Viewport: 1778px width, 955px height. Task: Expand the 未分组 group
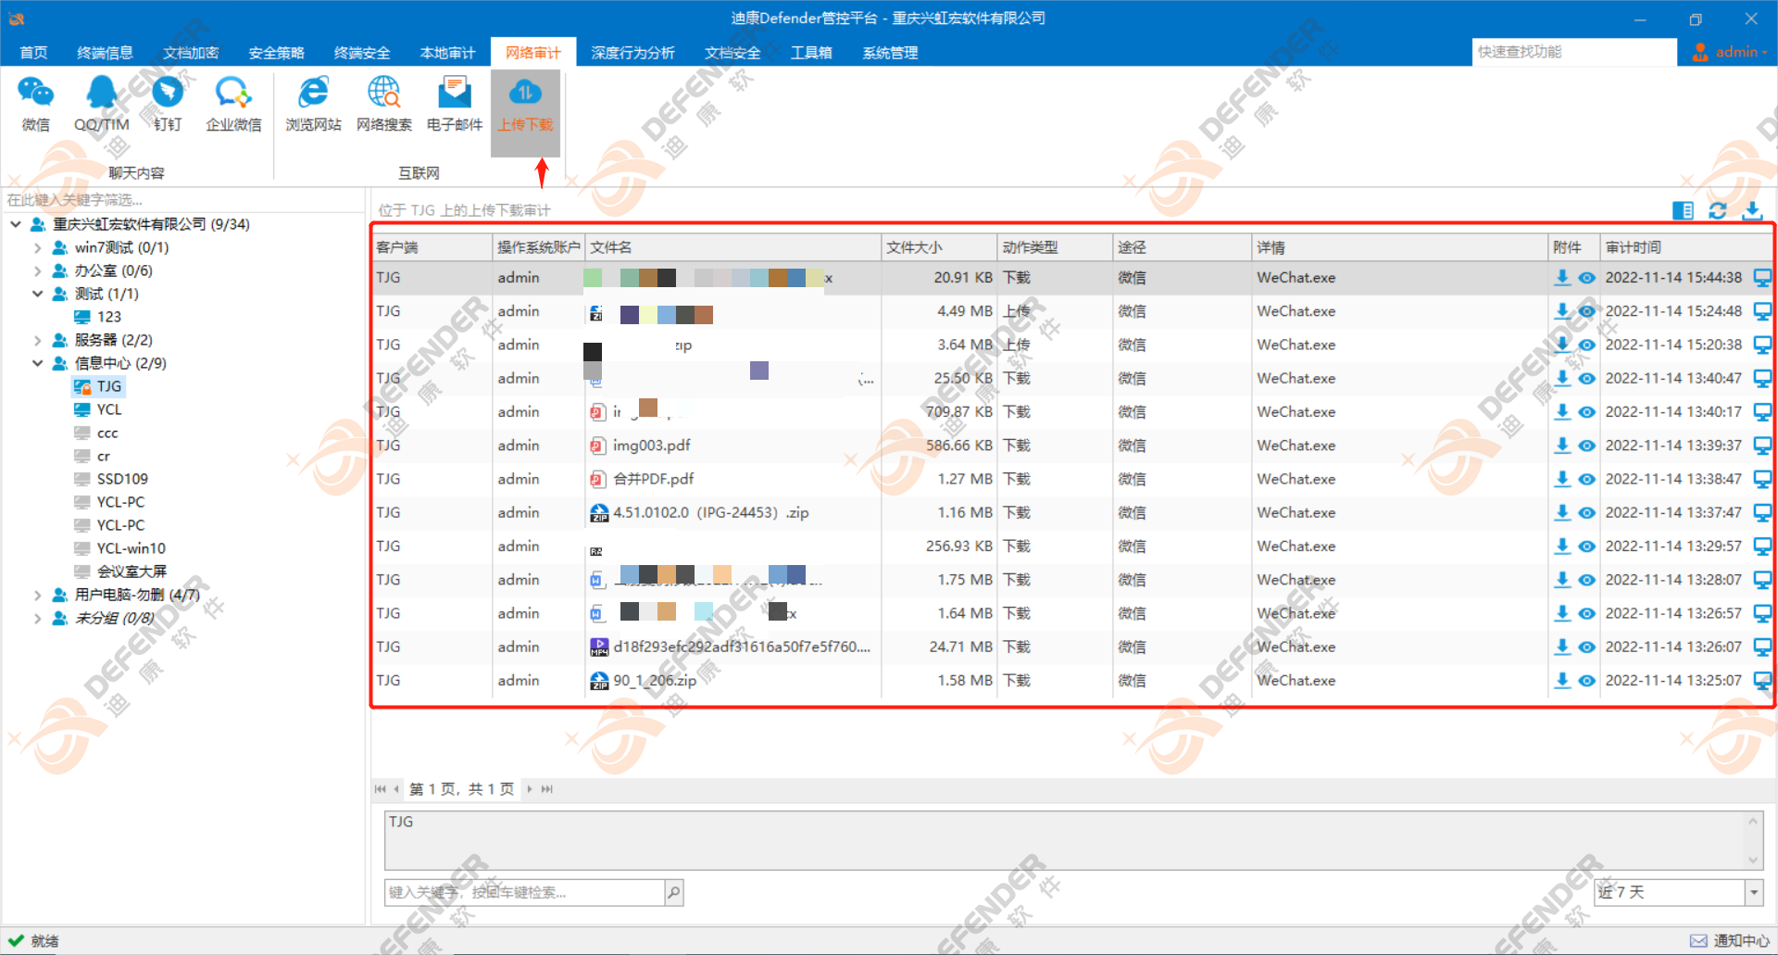[x=37, y=618]
